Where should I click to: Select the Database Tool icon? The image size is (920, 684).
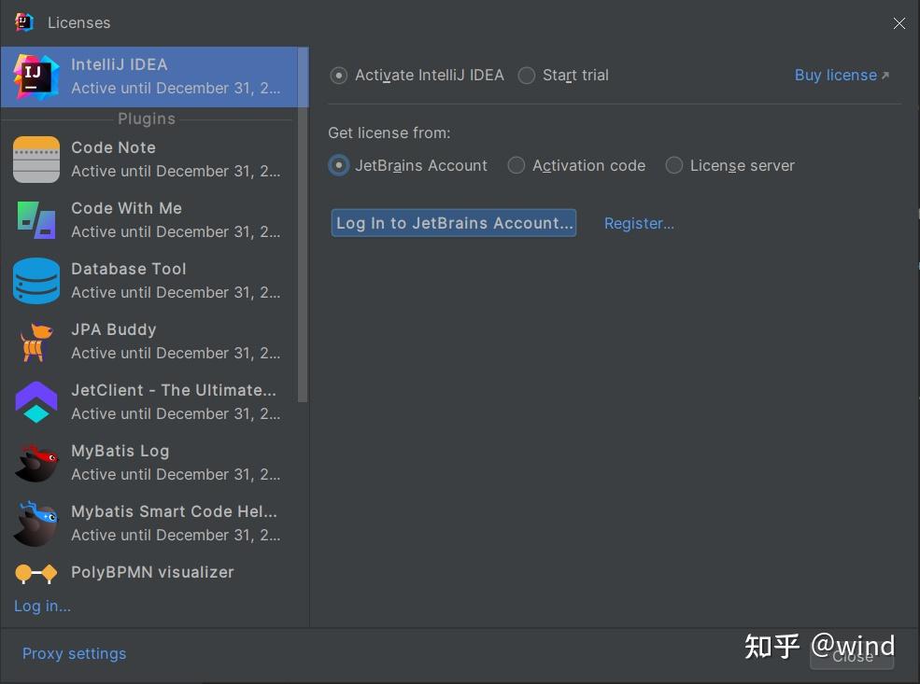click(35, 280)
